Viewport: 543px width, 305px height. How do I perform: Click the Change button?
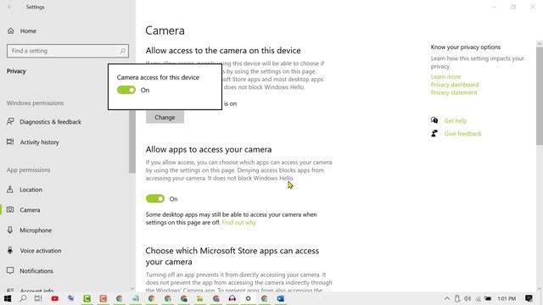coord(165,118)
